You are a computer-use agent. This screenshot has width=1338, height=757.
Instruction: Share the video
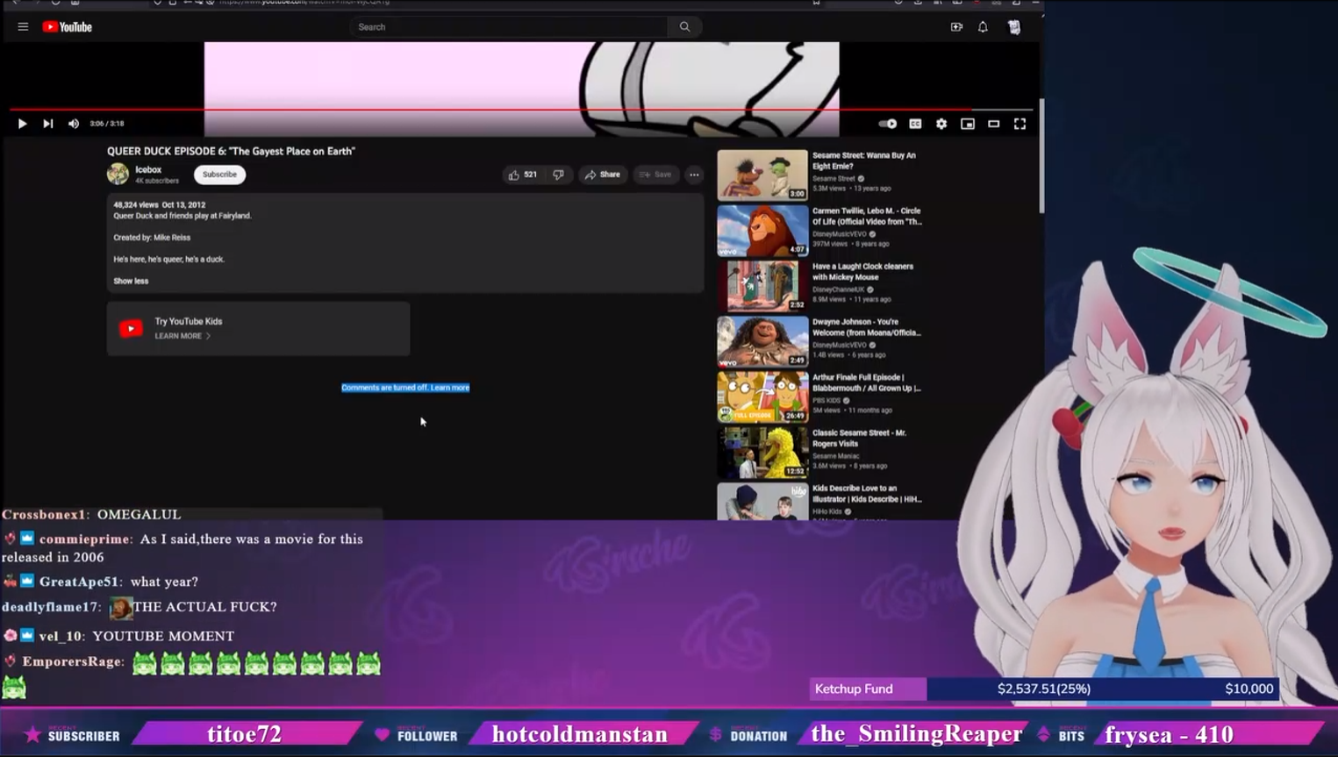point(603,175)
